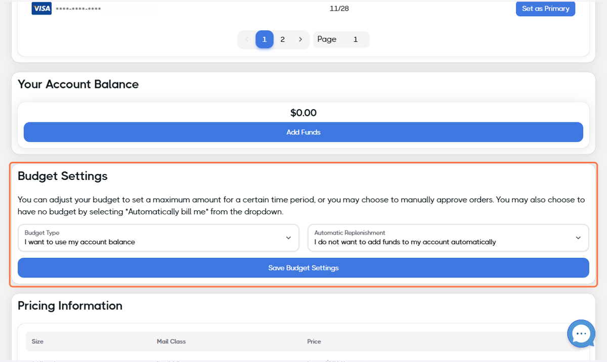Click the Visa card logo
Image resolution: width=607 pixels, height=362 pixels.
tap(41, 8)
